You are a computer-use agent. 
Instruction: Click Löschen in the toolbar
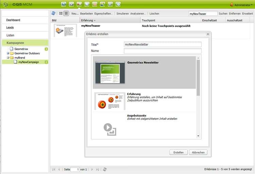[x=154, y=14]
